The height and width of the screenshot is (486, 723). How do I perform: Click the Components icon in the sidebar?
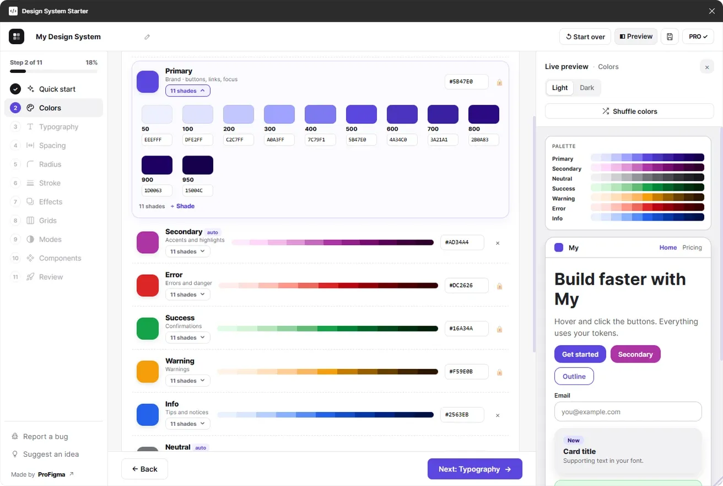[30, 258]
